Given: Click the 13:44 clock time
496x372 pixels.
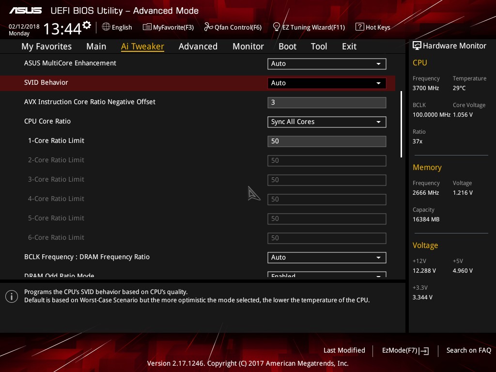Looking at the screenshot, I should click(62, 29).
